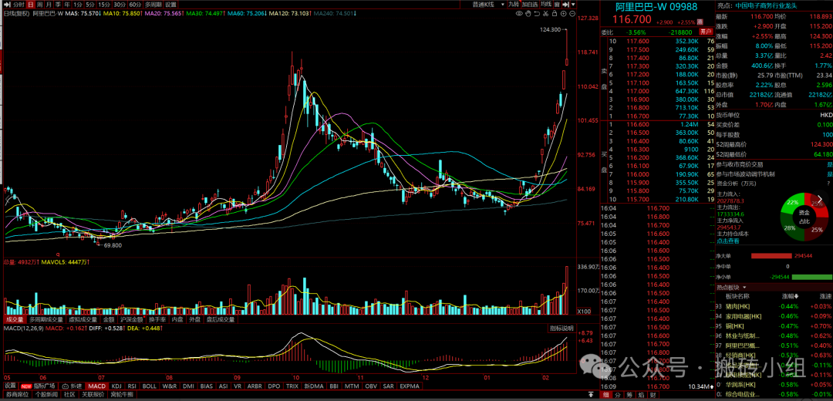
Task: Open the 多周期 multi-period view
Action: tap(153, 5)
